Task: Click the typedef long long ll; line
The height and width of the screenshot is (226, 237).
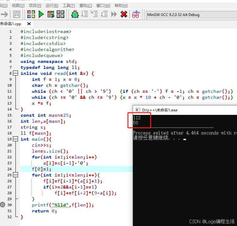Action: (x=50, y=67)
